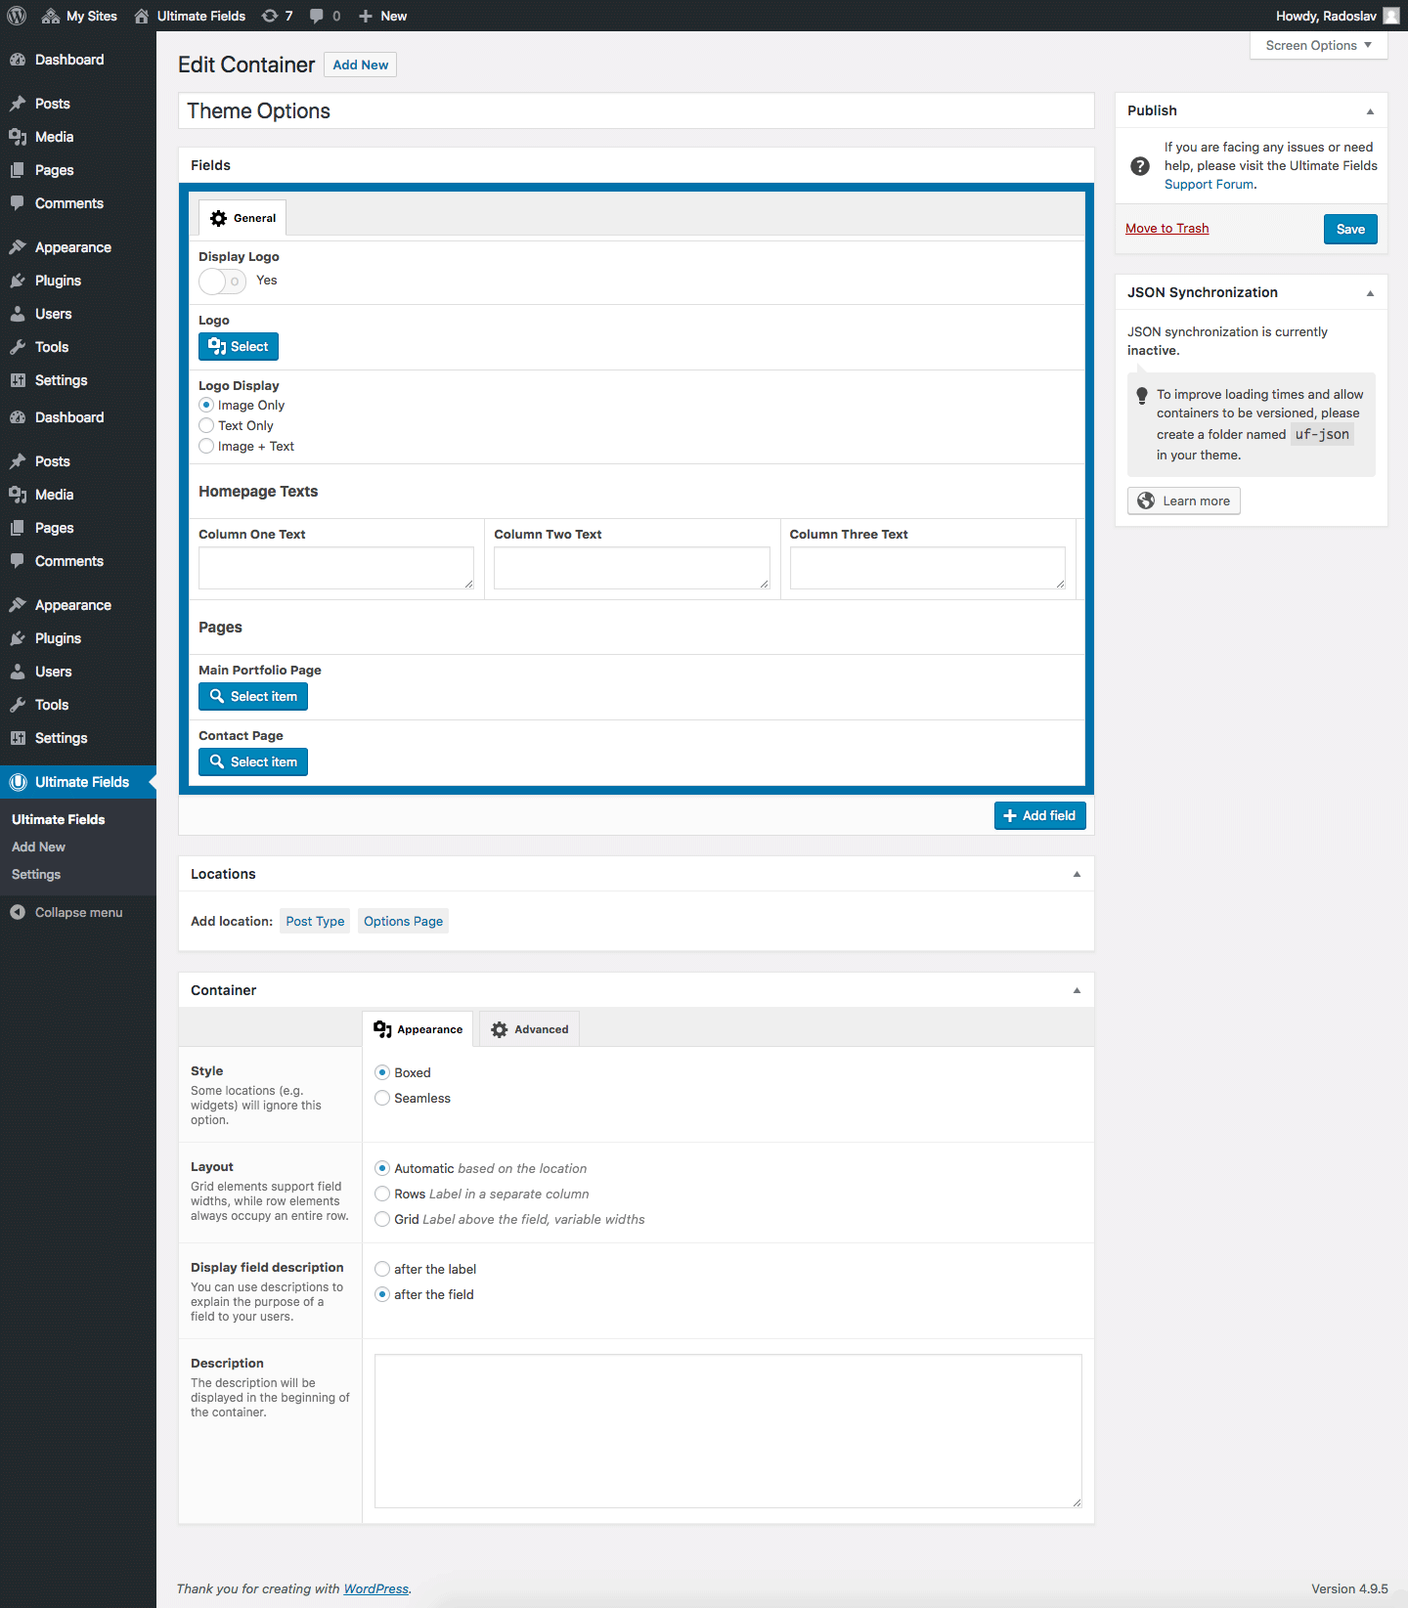This screenshot has width=1408, height=1608.
Task: Collapse the Locations panel
Action: pyautogui.click(x=1077, y=874)
